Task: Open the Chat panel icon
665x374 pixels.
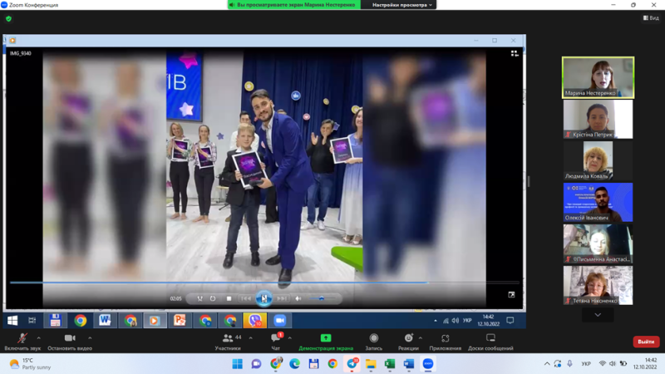Action: click(276, 338)
